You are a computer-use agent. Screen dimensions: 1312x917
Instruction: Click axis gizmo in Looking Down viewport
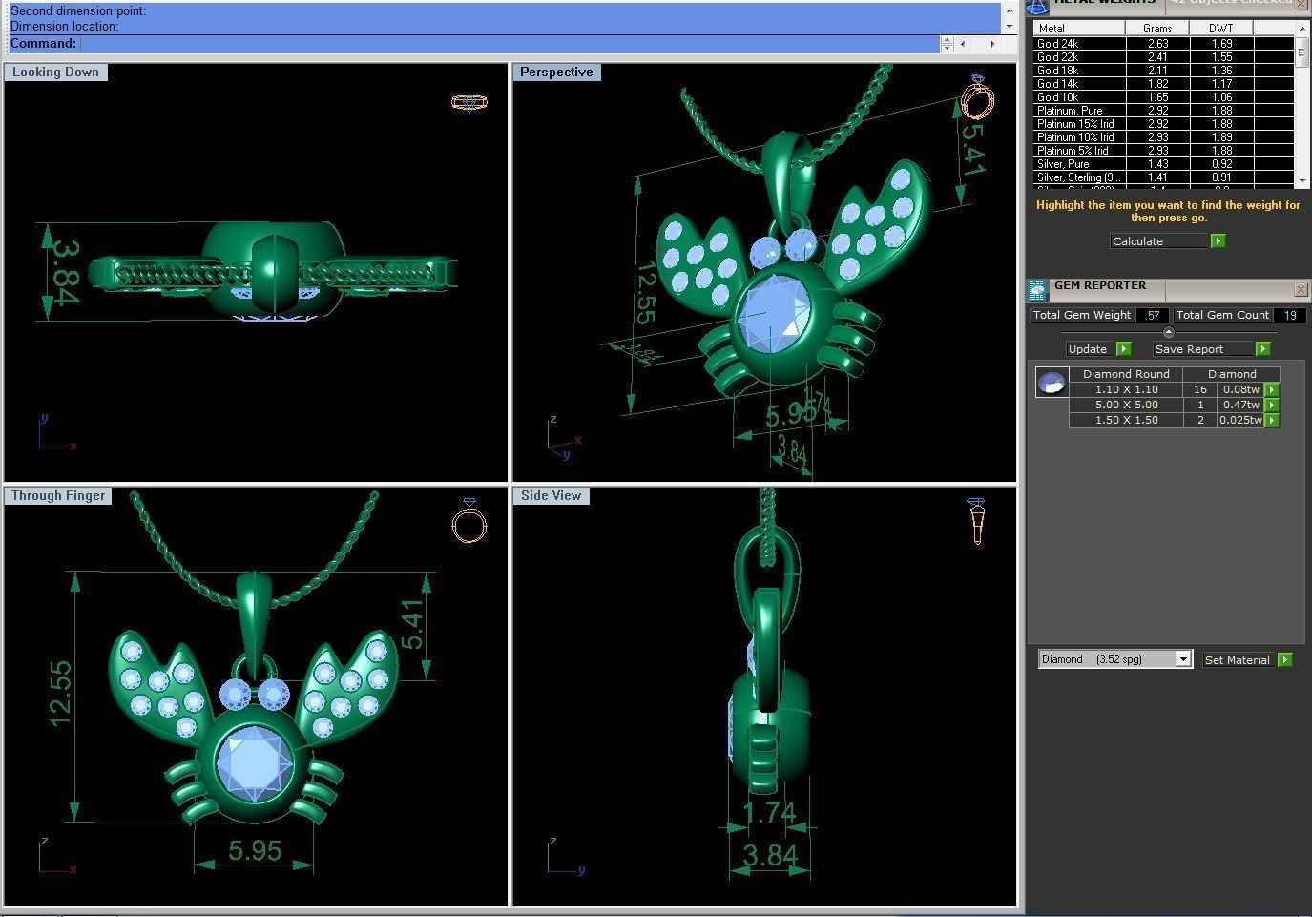pos(55,432)
